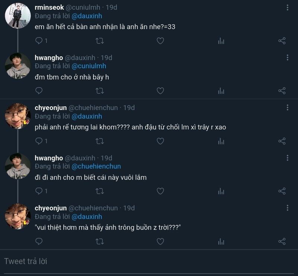Like chyeonjun's 'phải anh rể' tweet

pyautogui.click(x=160, y=141)
